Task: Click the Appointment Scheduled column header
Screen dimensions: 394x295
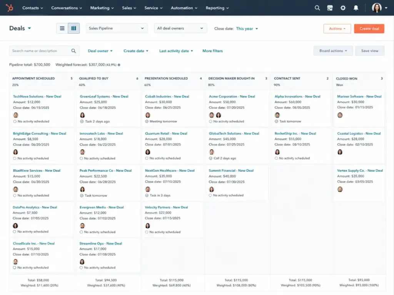Action: pyautogui.click(x=33, y=78)
